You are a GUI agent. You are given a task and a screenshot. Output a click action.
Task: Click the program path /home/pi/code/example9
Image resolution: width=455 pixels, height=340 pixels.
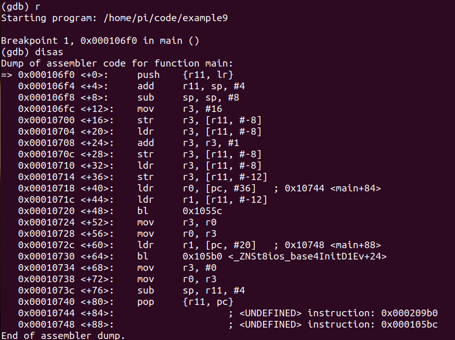166,18
